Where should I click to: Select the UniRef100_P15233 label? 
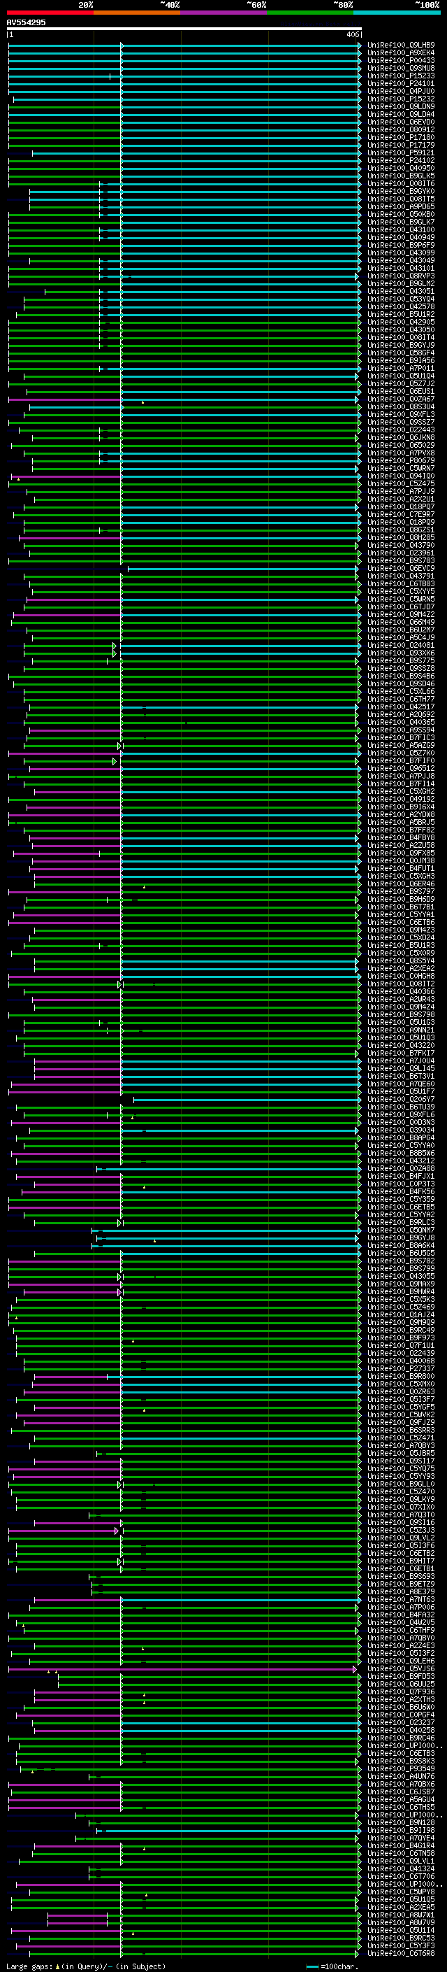(401, 76)
